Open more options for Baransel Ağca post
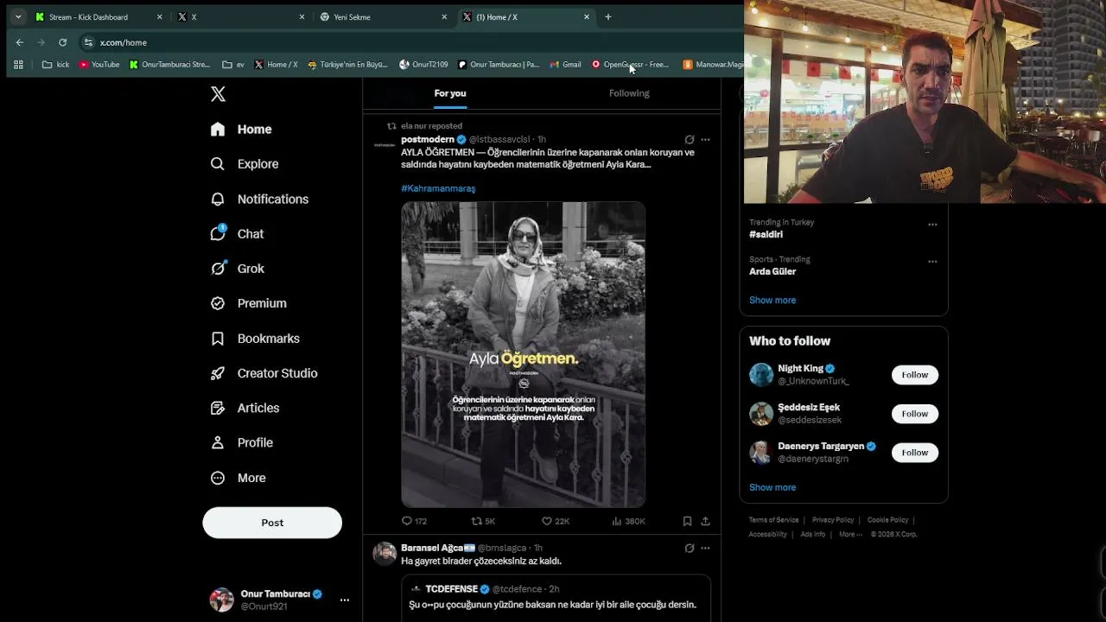Image resolution: width=1106 pixels, height=622 pixels. pos(705,548)
